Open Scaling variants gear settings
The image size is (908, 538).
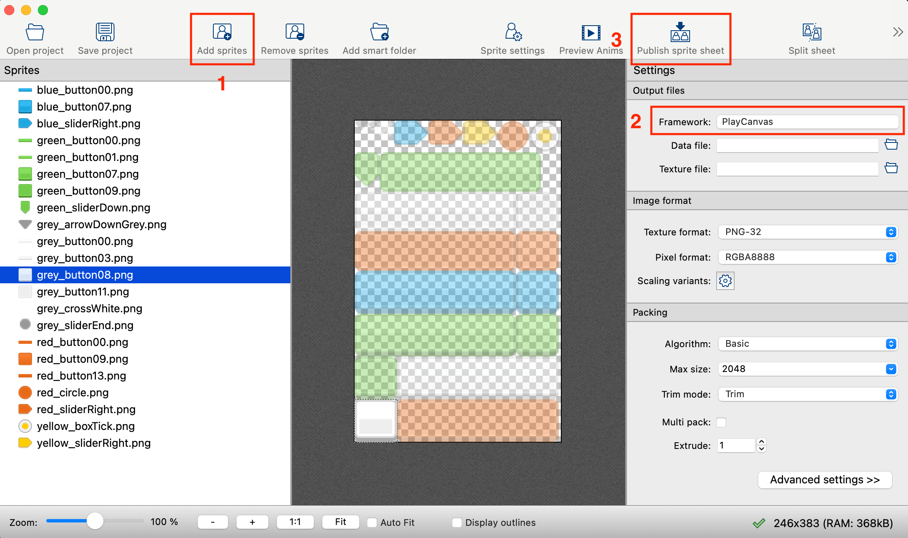[x=725, y=281]
